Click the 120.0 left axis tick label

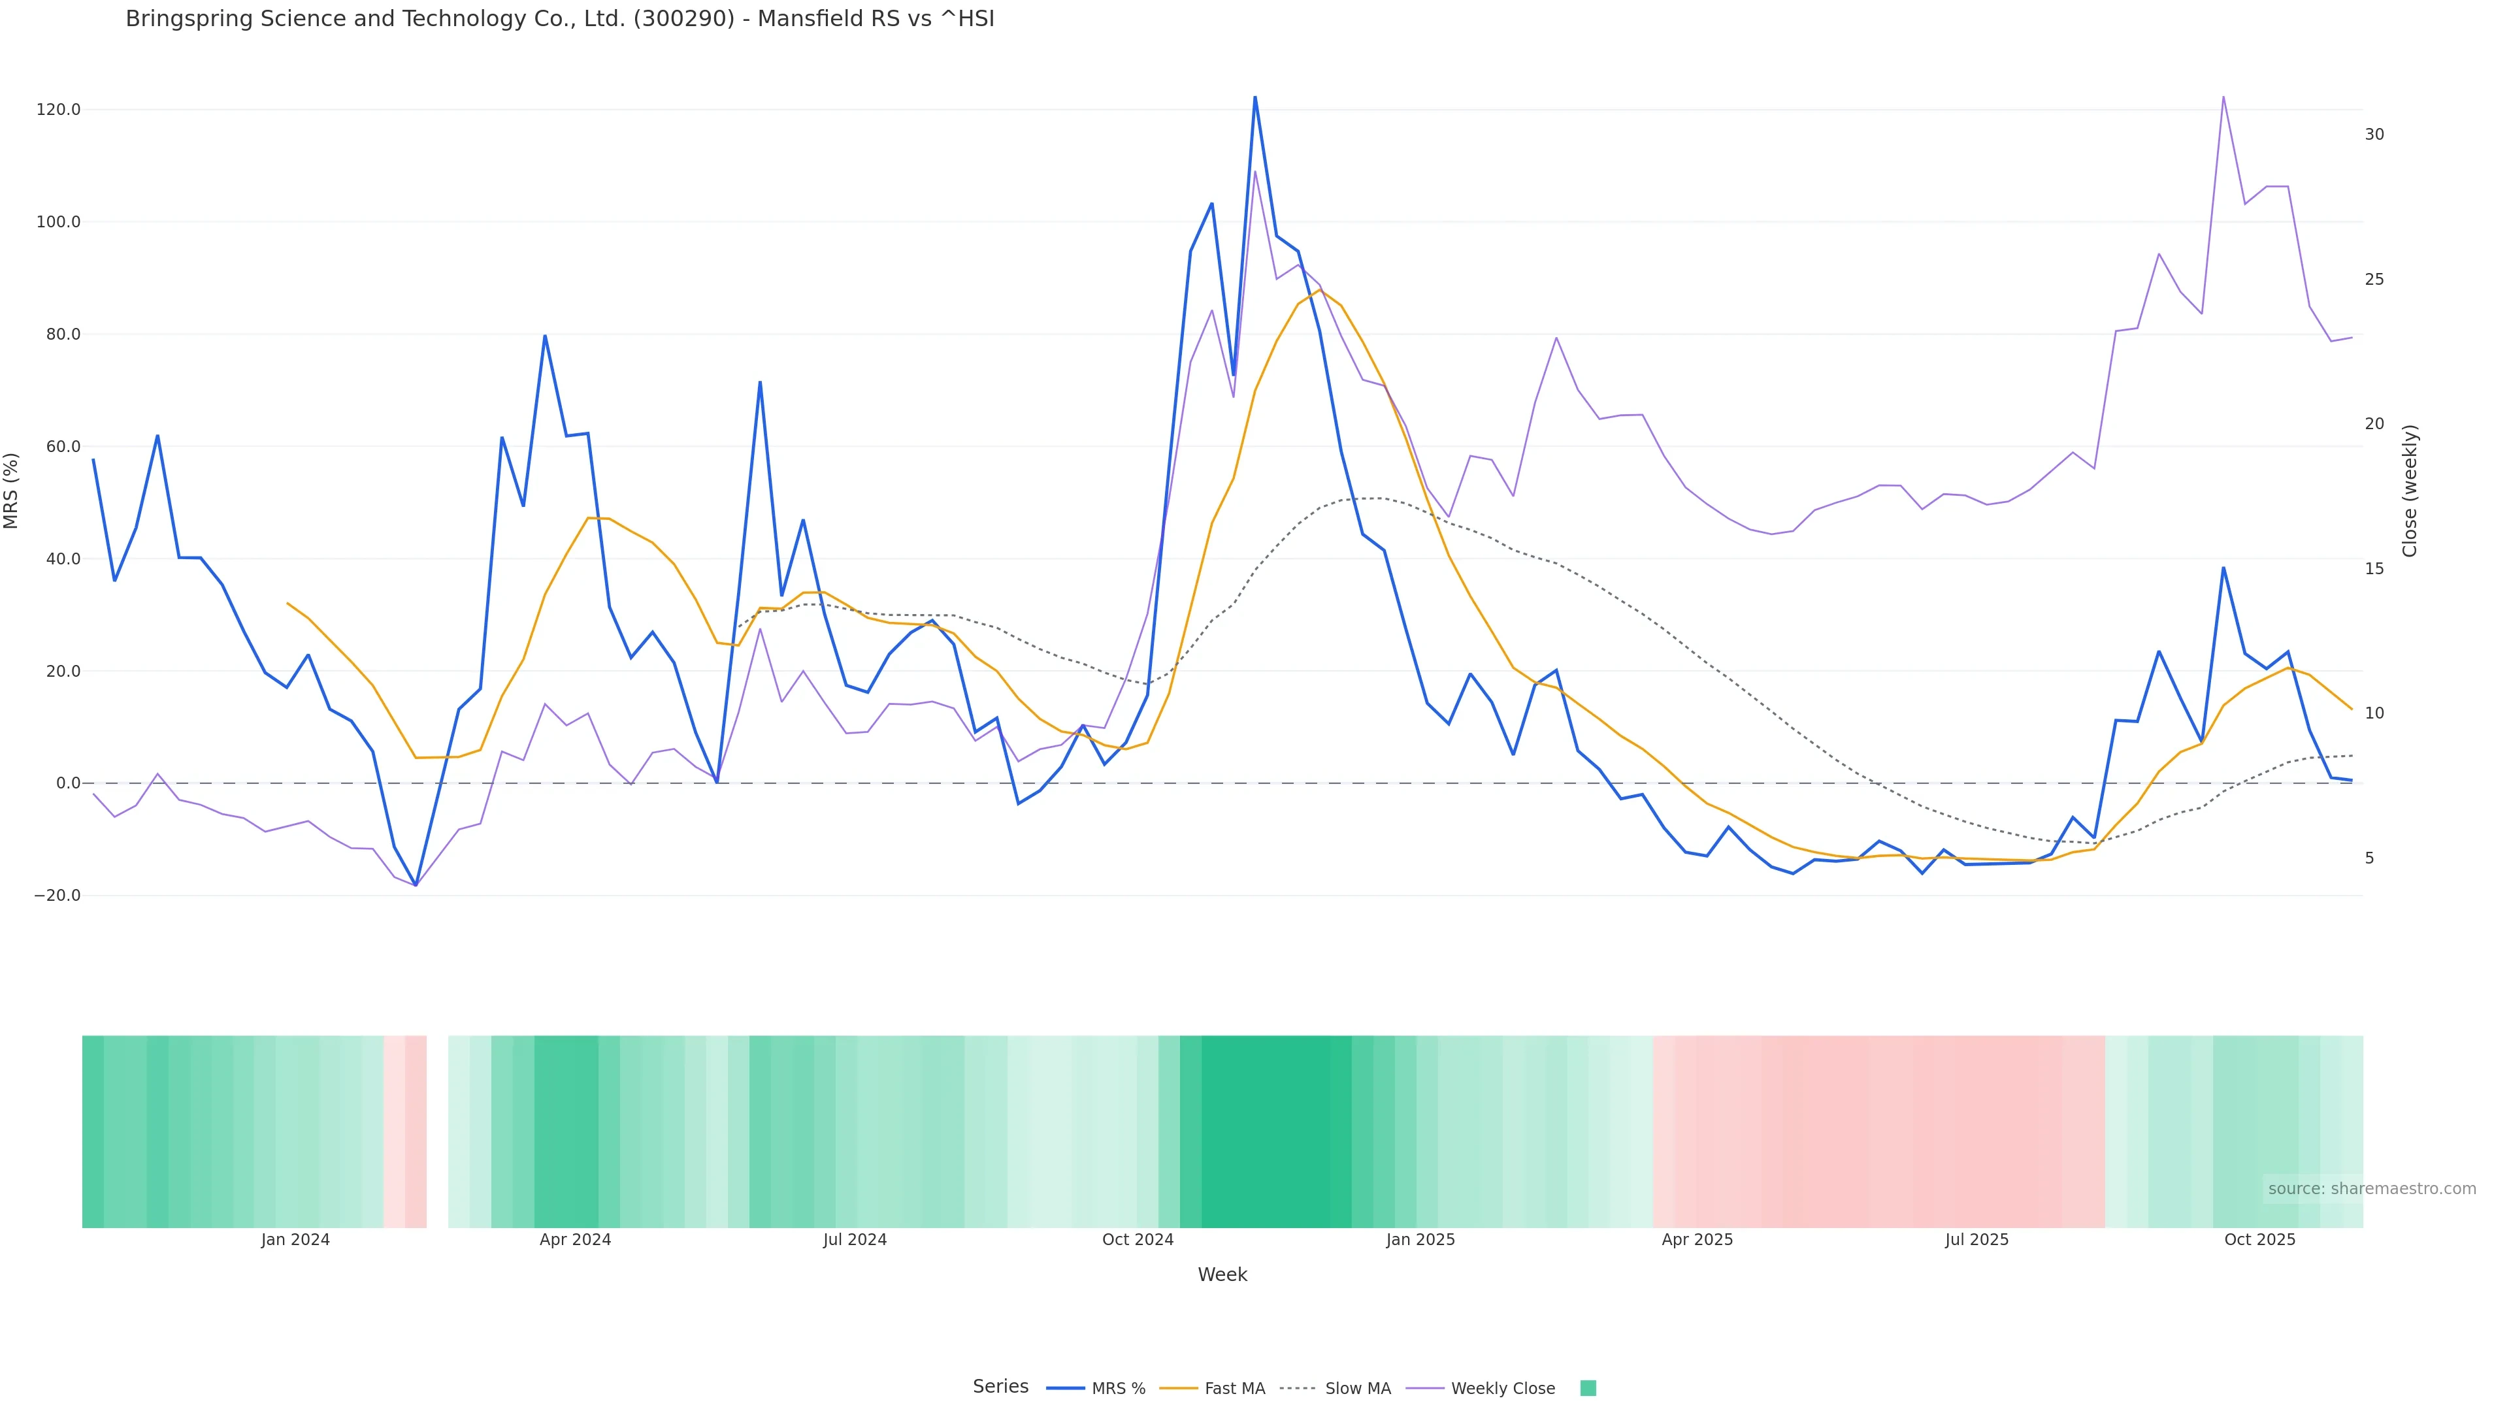click(x=58, y=110)
